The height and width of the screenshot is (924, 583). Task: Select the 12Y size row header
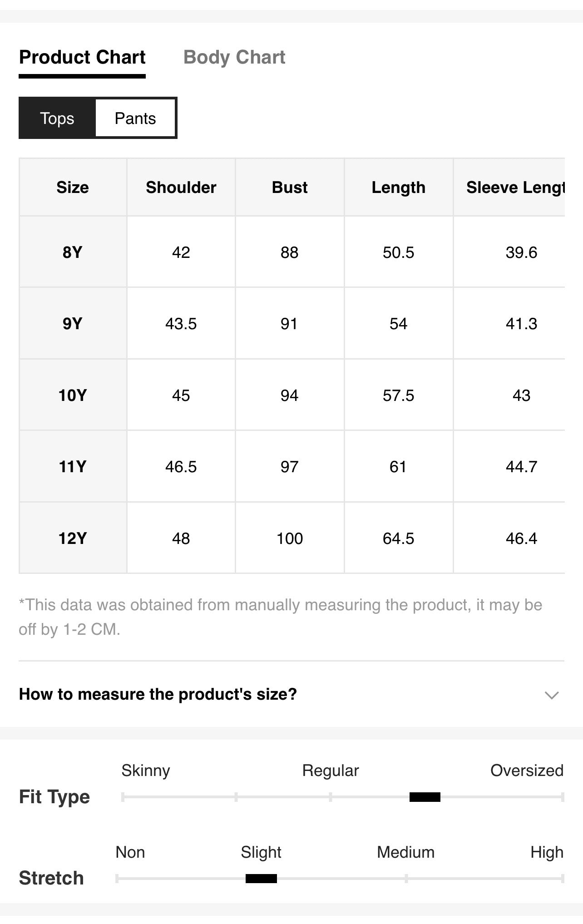coord(73,538)
